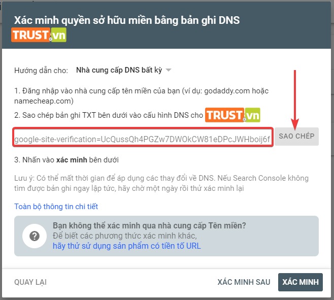
Task: Click the 'Lưu ý' DNS delay note
Action: coord(161,183)
